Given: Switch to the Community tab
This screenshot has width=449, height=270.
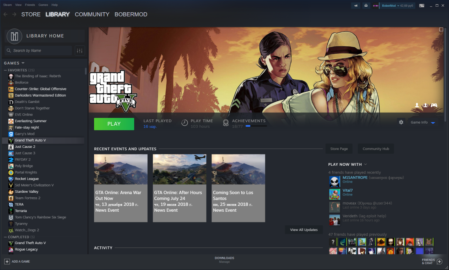Looking at the screenshot, I should click(92, 14).
